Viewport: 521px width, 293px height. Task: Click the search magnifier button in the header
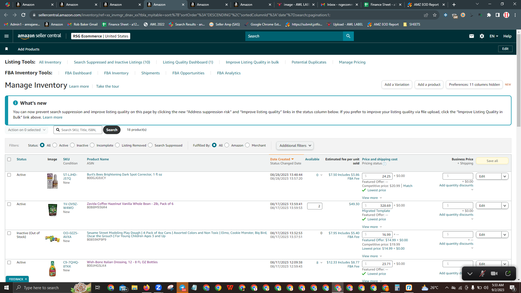(348, 36)
